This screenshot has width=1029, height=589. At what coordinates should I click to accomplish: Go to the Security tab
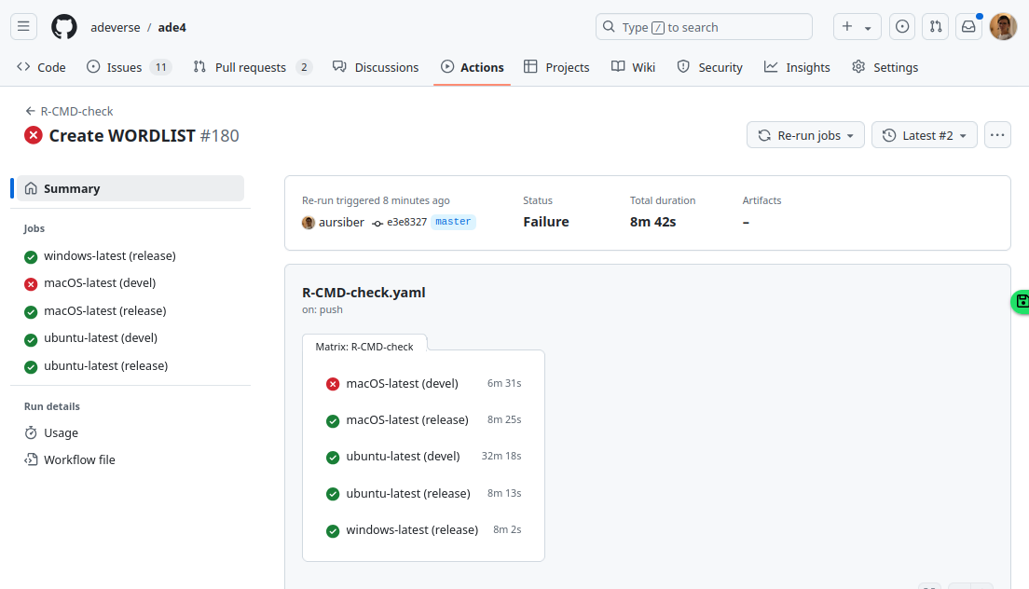pyautogui.click(x=709, y=67)
